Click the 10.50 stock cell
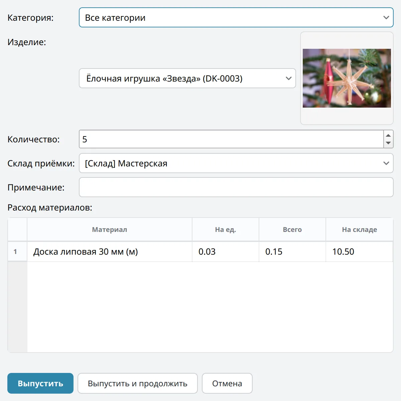 359,252
